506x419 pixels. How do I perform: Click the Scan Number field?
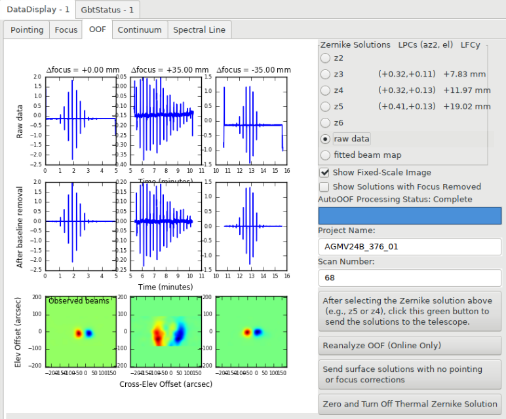click(x=410, y=278)
